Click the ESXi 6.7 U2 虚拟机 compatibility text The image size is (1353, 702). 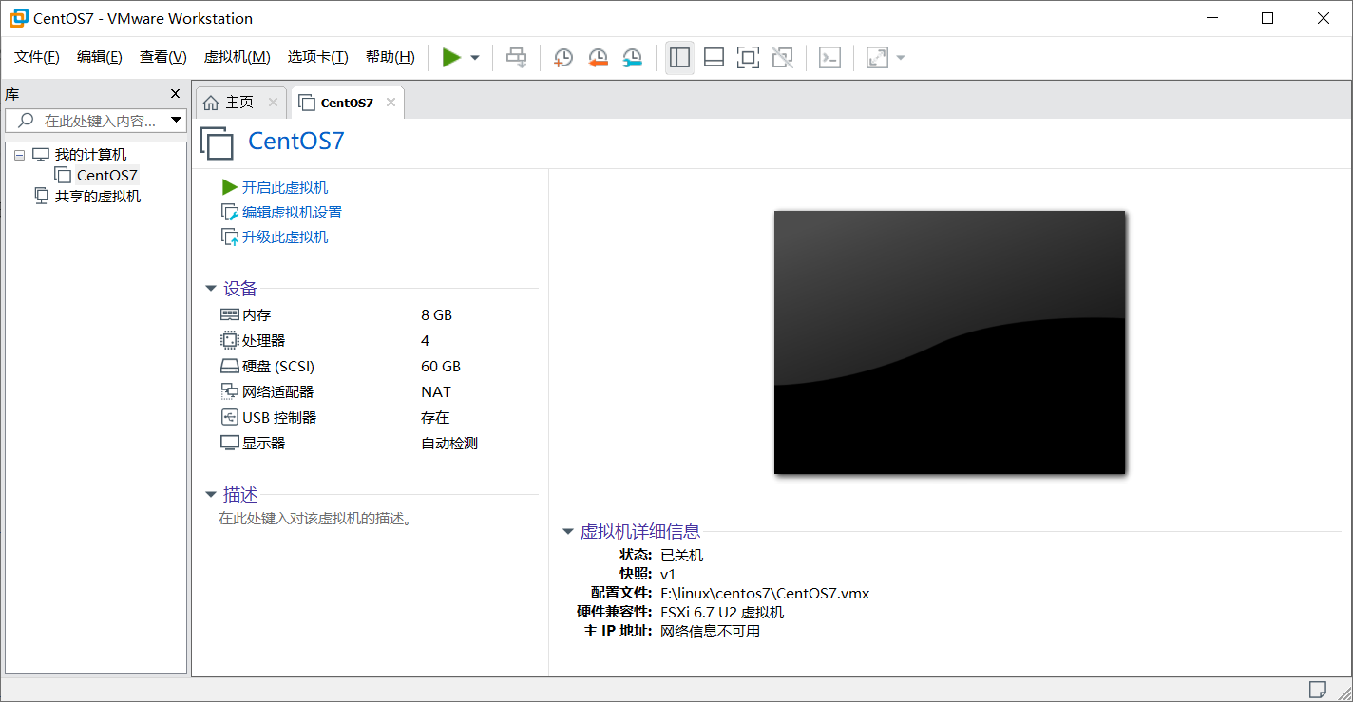pos(722,612)
